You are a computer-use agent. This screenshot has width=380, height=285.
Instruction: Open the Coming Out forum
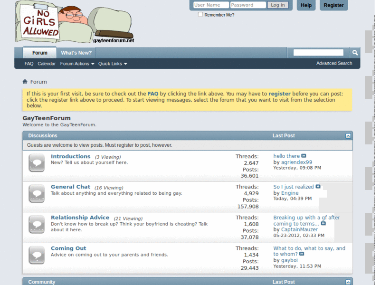(x=68, y=248)
